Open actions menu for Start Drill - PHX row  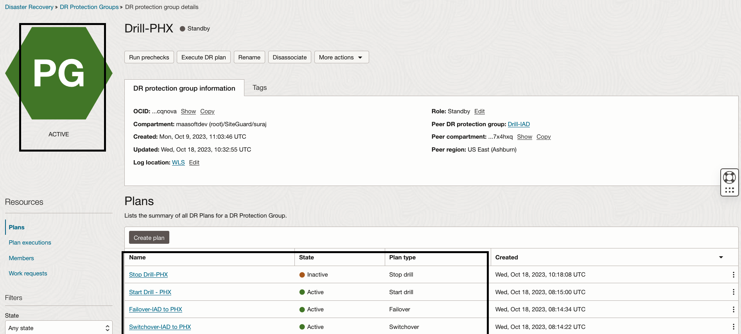[x=733, y=292]
